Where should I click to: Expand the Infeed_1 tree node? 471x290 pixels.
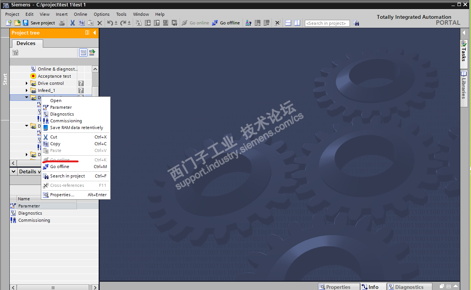pos(27,90)
